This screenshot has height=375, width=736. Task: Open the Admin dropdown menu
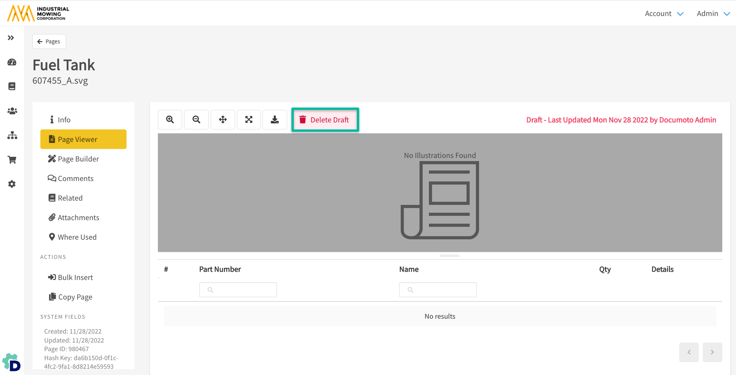click(713, 14)
